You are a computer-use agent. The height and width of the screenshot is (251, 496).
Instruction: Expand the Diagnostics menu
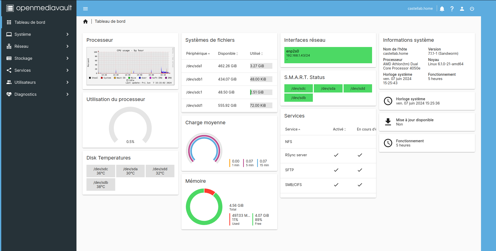pyautogui.click(x=38, y=94)
